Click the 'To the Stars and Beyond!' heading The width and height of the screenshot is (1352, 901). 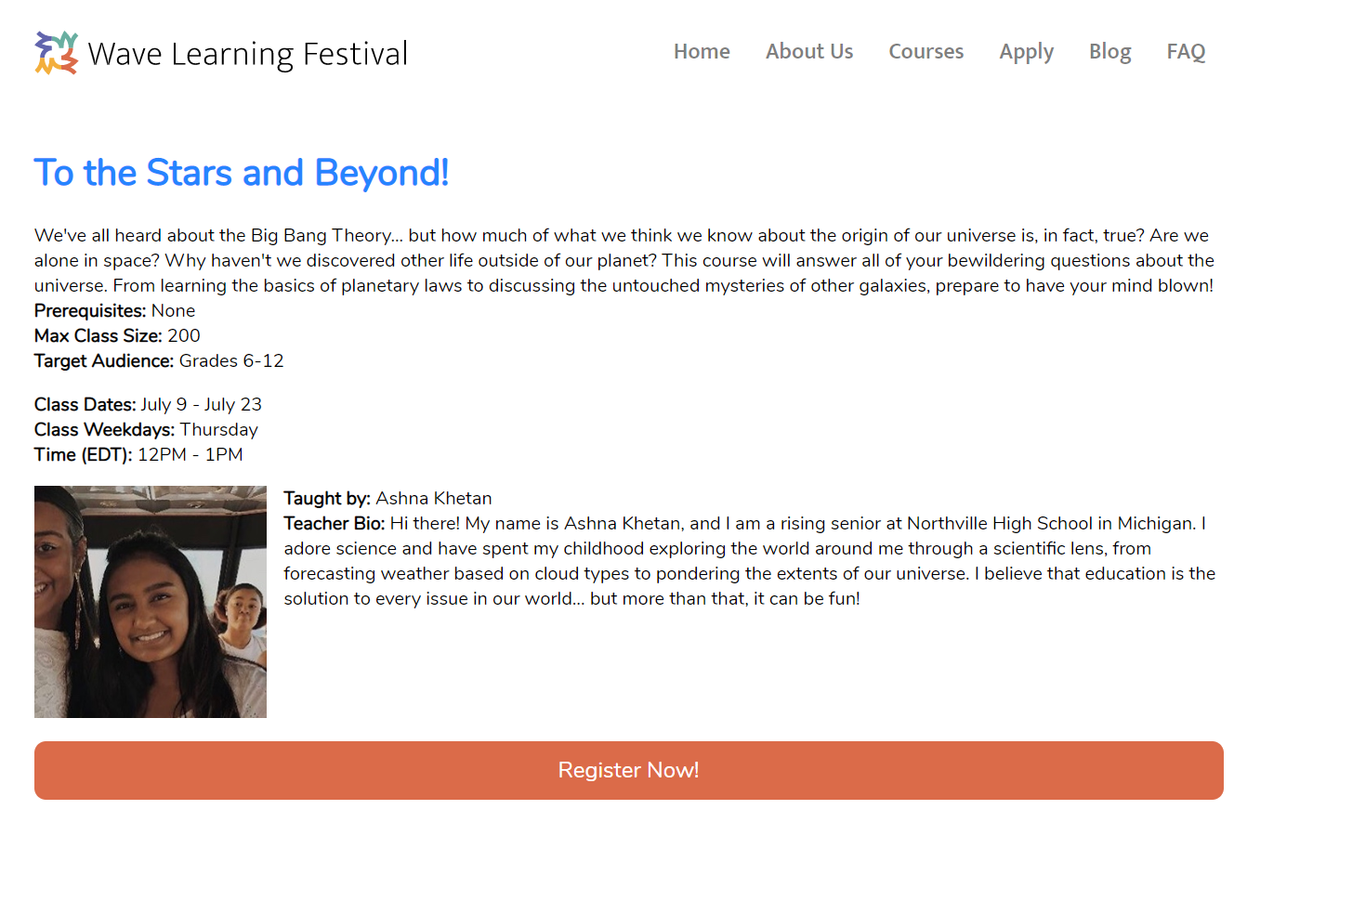[241, 173]
